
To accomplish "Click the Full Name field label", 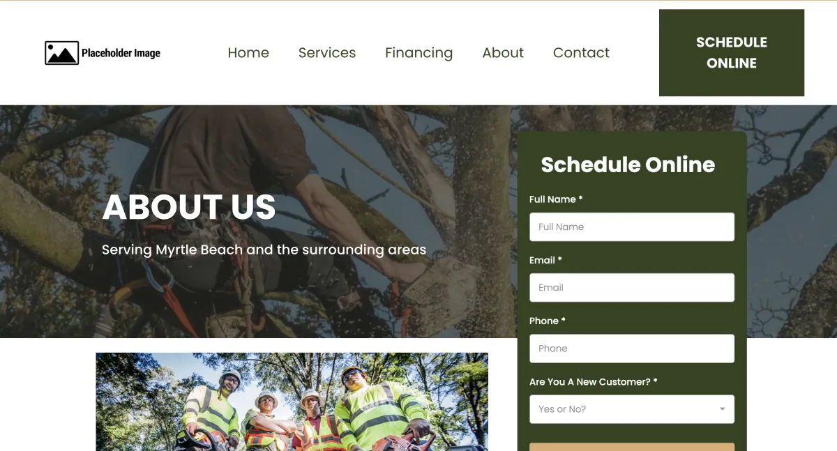I will tap(556, 199).
